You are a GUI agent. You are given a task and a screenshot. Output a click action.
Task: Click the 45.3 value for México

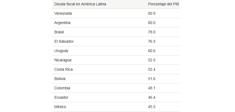(x=152, y=107)
